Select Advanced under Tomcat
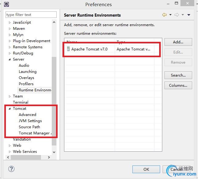 click(27, 114)
